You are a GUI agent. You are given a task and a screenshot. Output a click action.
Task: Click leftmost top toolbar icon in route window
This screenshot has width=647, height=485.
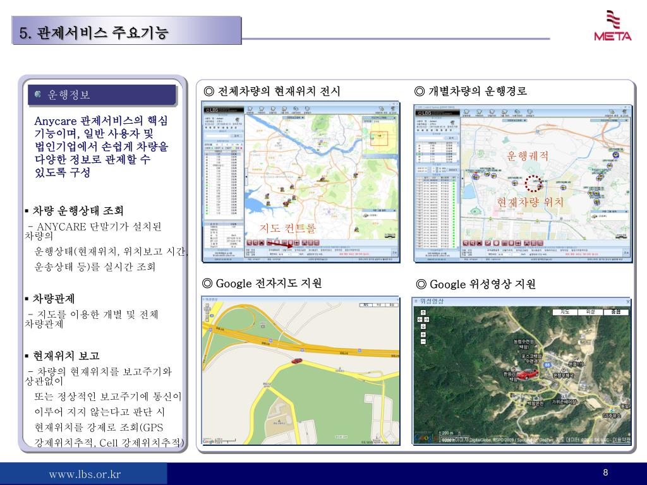point(467,112)
